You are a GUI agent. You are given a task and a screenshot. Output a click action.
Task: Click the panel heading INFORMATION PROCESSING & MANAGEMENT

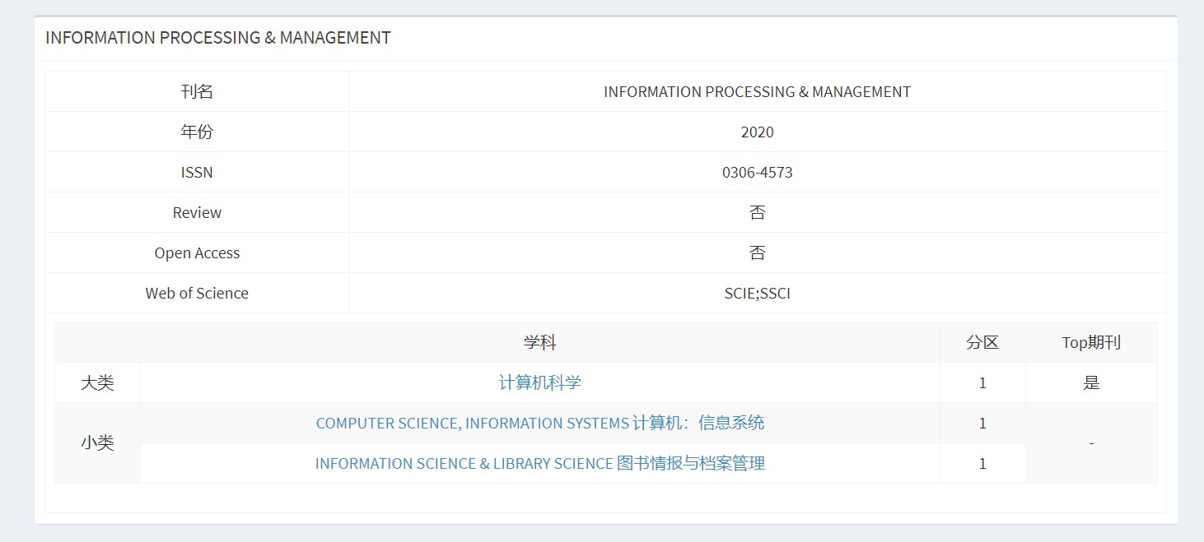click(218, 38)
